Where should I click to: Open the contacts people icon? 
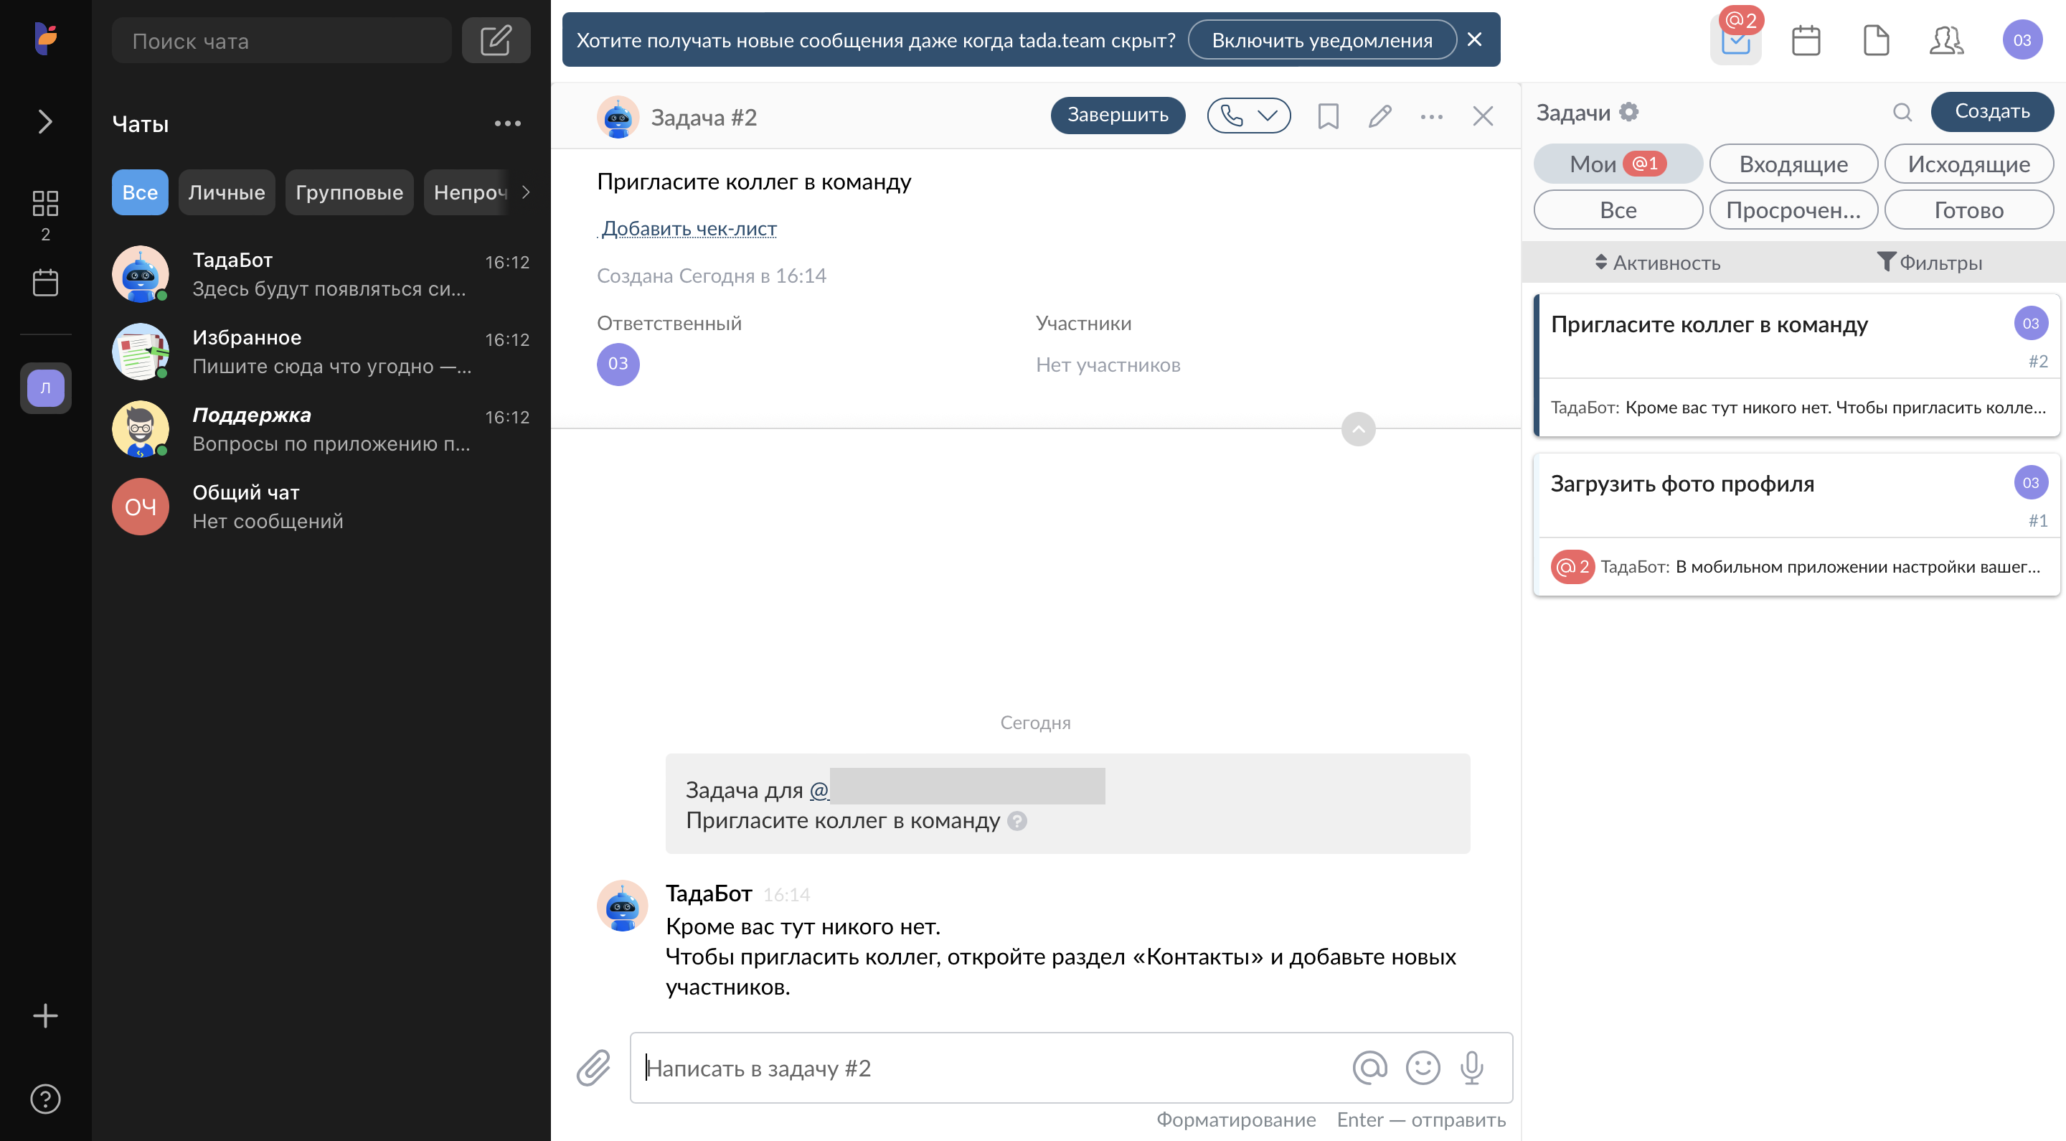point(1946,40)
